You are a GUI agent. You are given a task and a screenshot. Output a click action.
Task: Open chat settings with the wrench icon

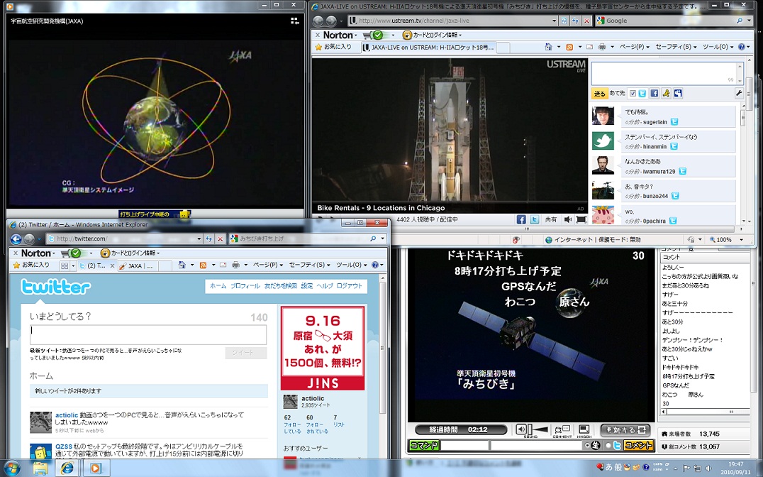pyautogui.click(x=739, y=93)
